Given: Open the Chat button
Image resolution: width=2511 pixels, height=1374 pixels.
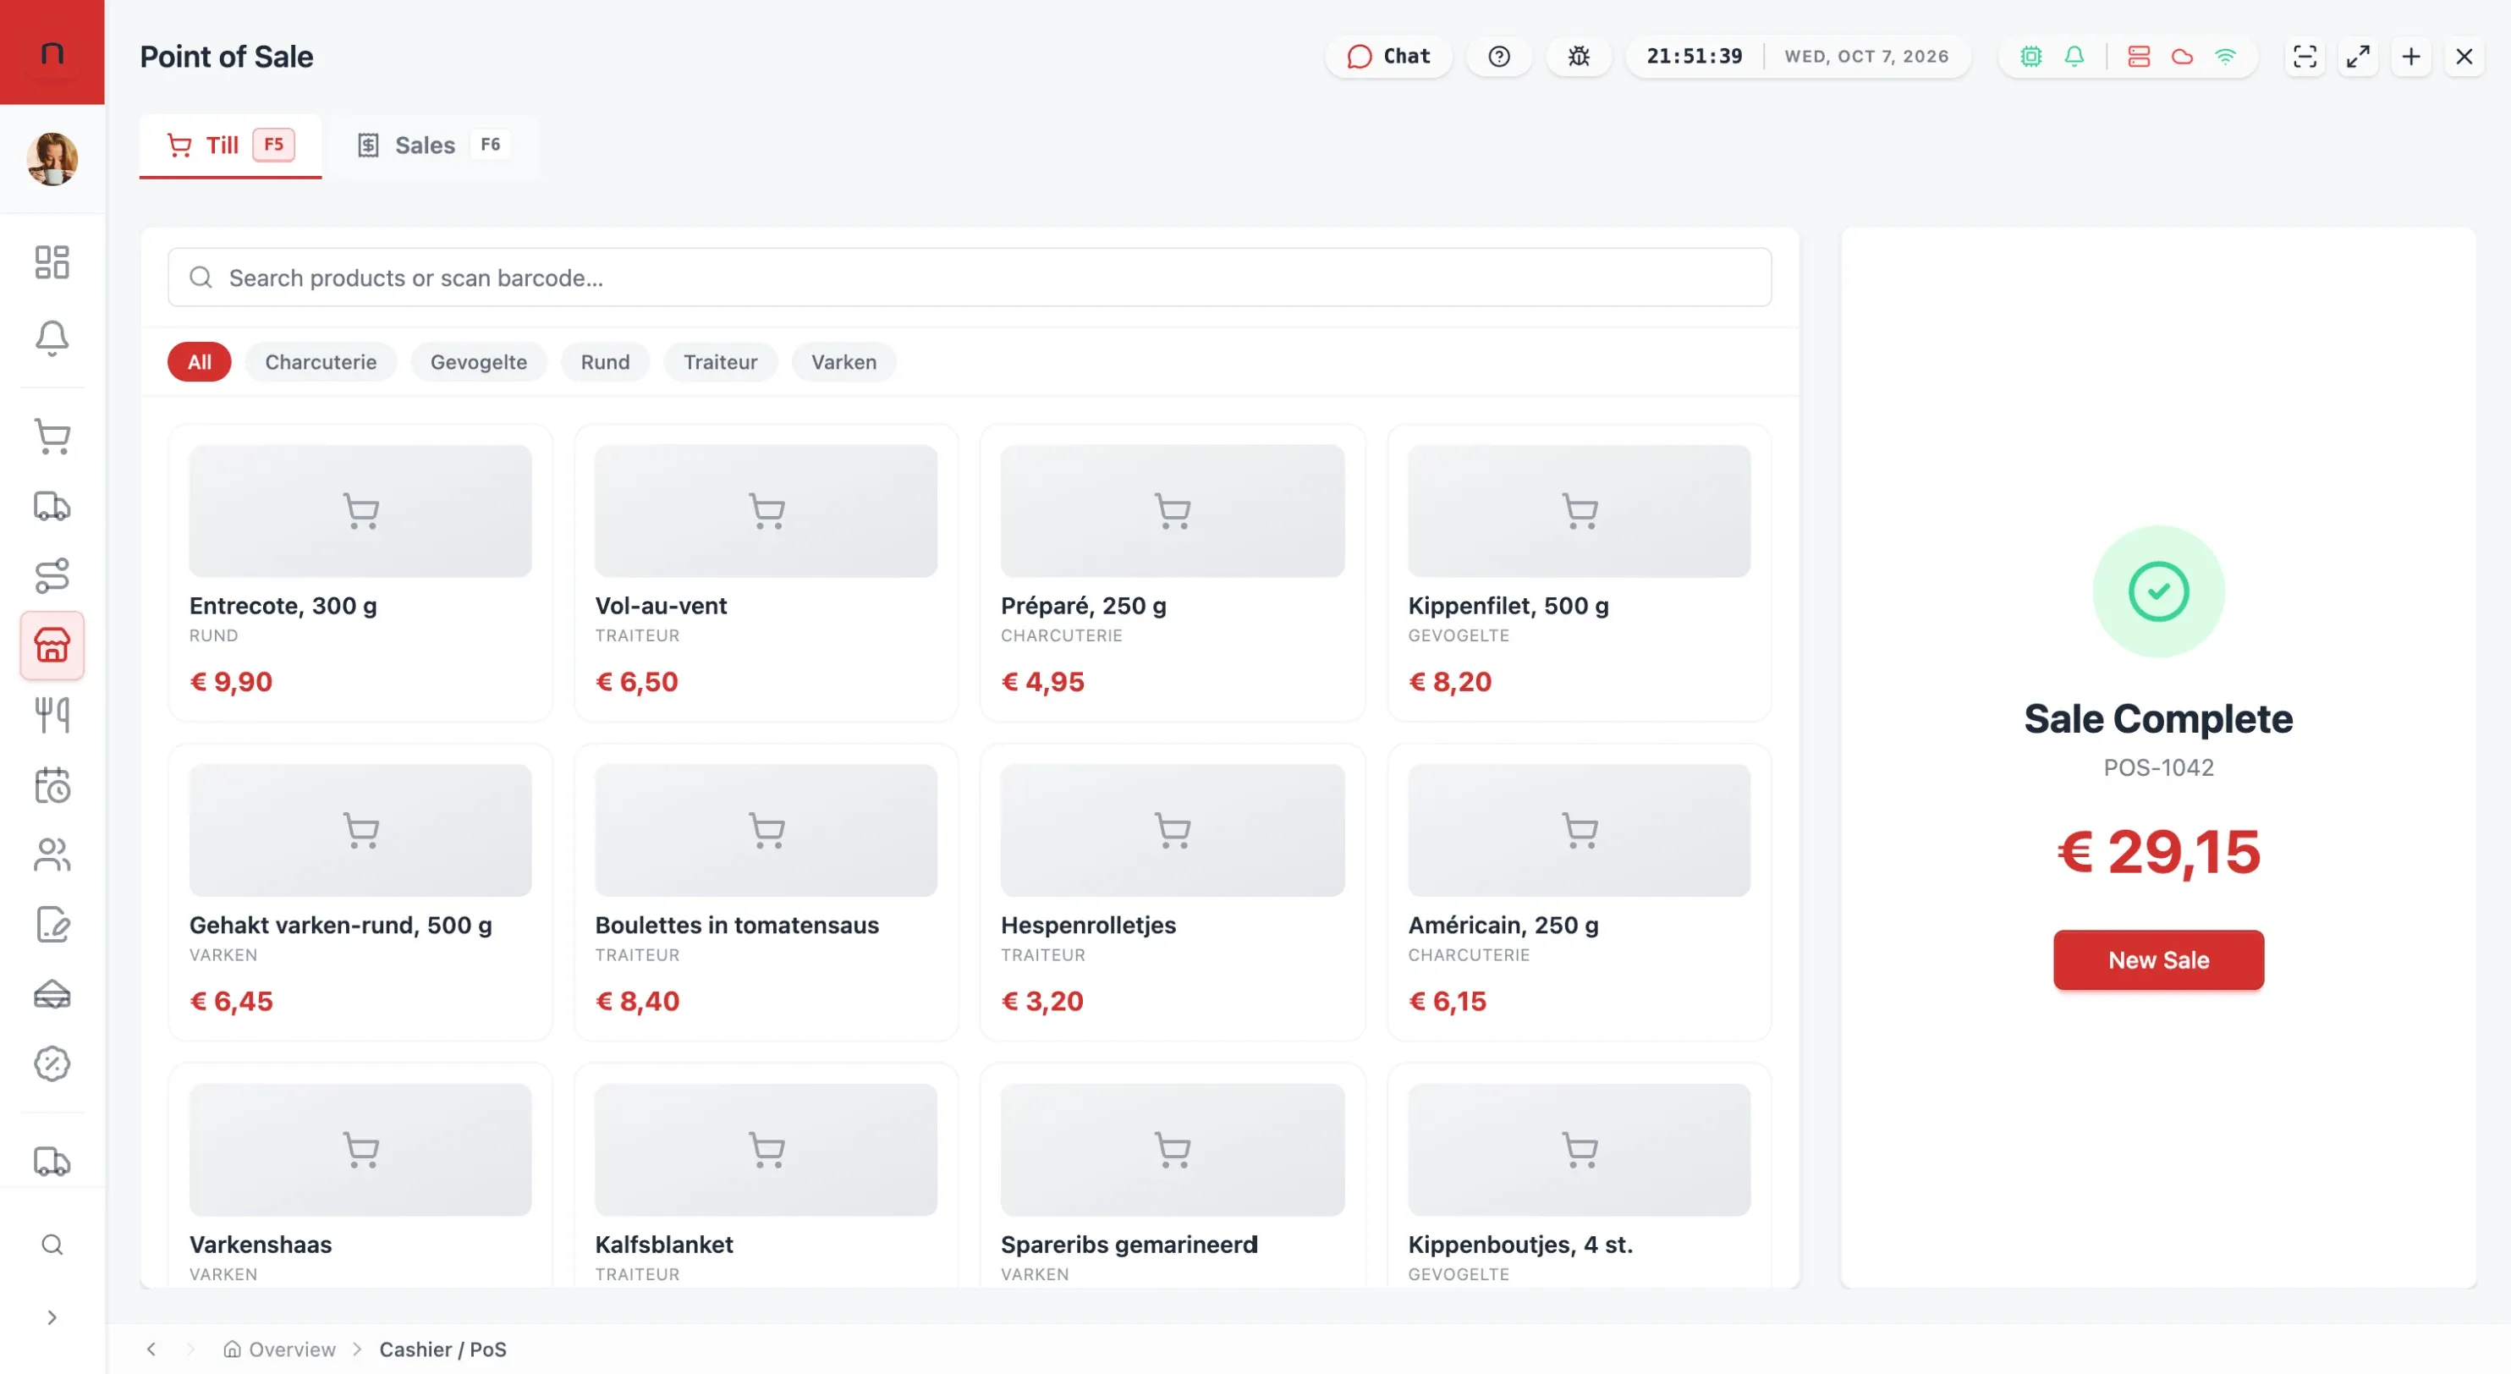Looking at the screenshot, I should tap(1388, 57).
